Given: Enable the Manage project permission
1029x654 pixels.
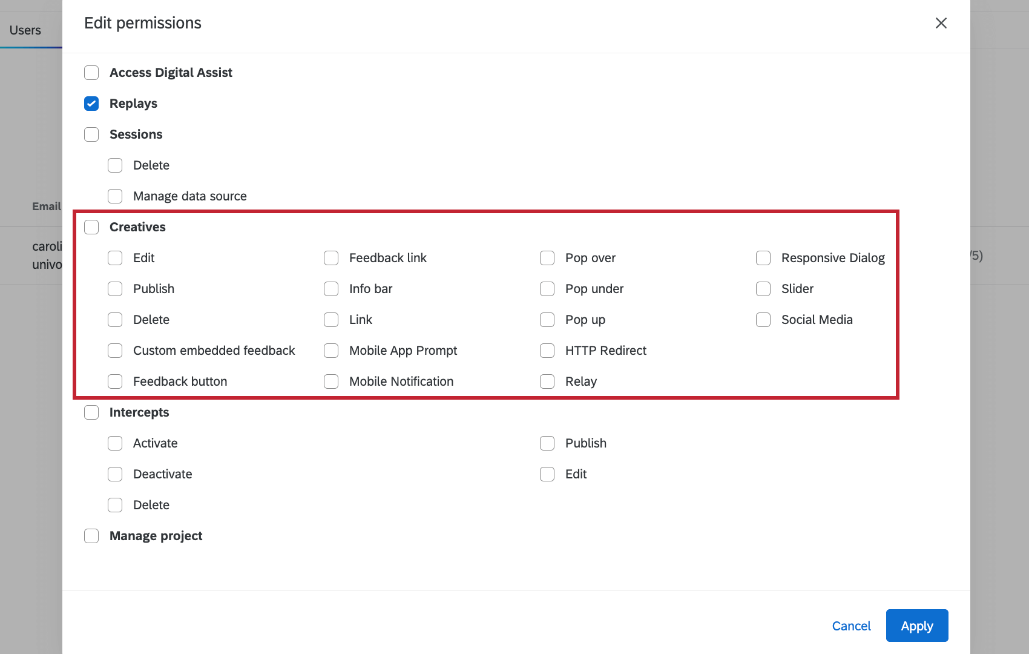Looking at the screenshot, I should point(91,536).
